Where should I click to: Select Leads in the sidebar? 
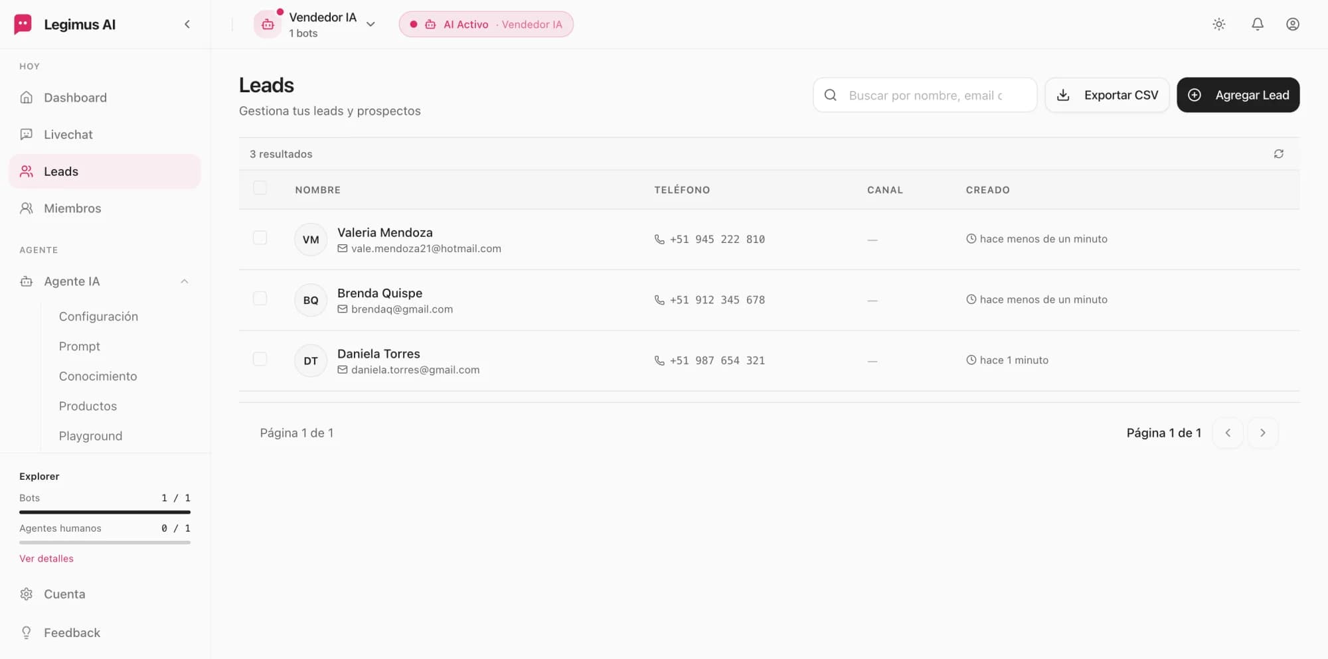[105, 171]
